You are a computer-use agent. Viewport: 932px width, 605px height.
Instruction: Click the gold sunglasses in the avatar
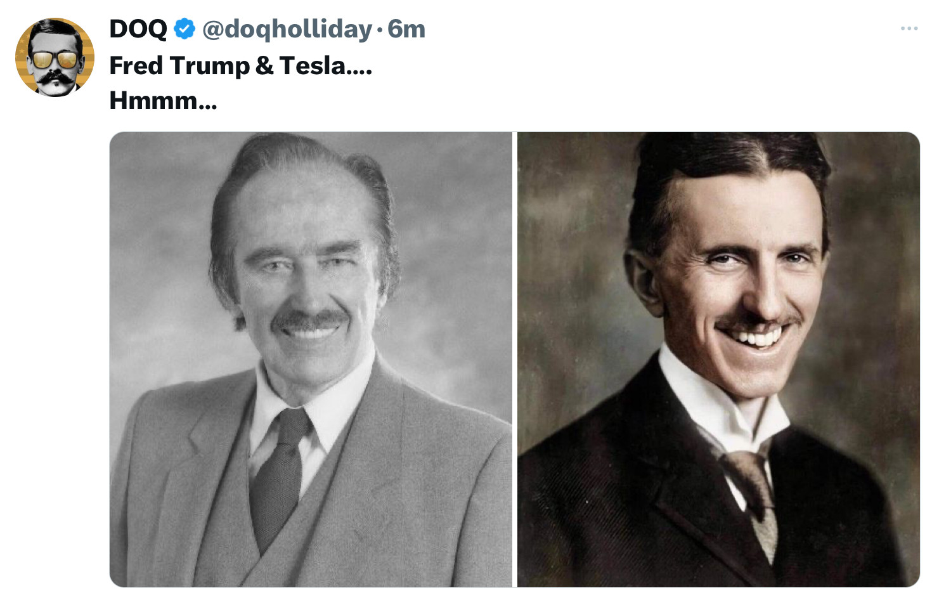click(55, 60)
